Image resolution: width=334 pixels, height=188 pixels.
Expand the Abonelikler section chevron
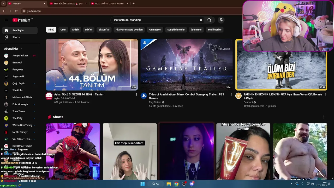click(21, 49)
